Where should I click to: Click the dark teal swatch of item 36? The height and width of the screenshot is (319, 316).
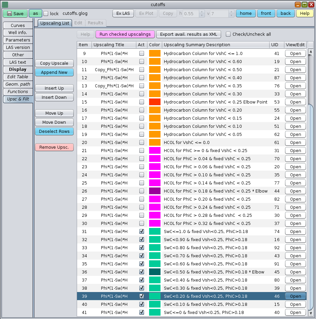click(x=155, y=272)
